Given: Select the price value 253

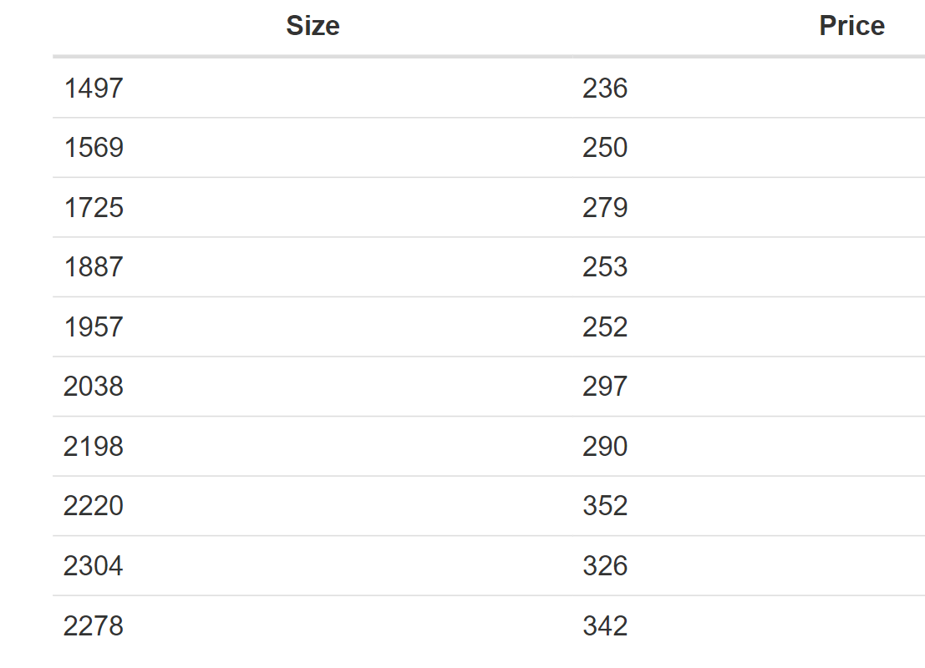Looking at the screenshot, I should 605,267.
